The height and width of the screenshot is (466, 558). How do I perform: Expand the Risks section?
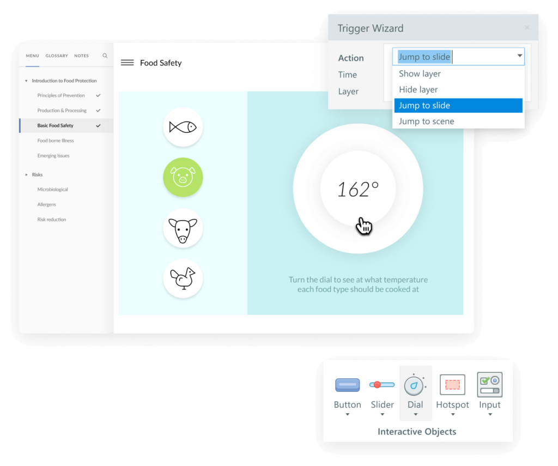pos(26,175)
